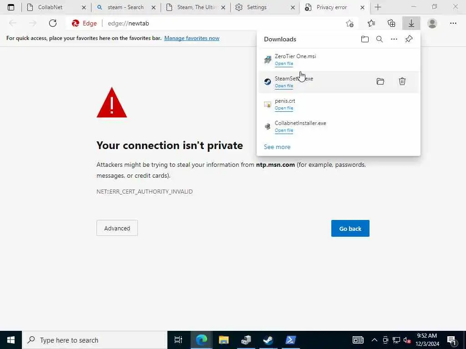
Task: Open more options in Downloads panel
Action: point(394,39)
